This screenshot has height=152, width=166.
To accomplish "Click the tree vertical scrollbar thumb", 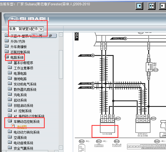I will 61,64.
